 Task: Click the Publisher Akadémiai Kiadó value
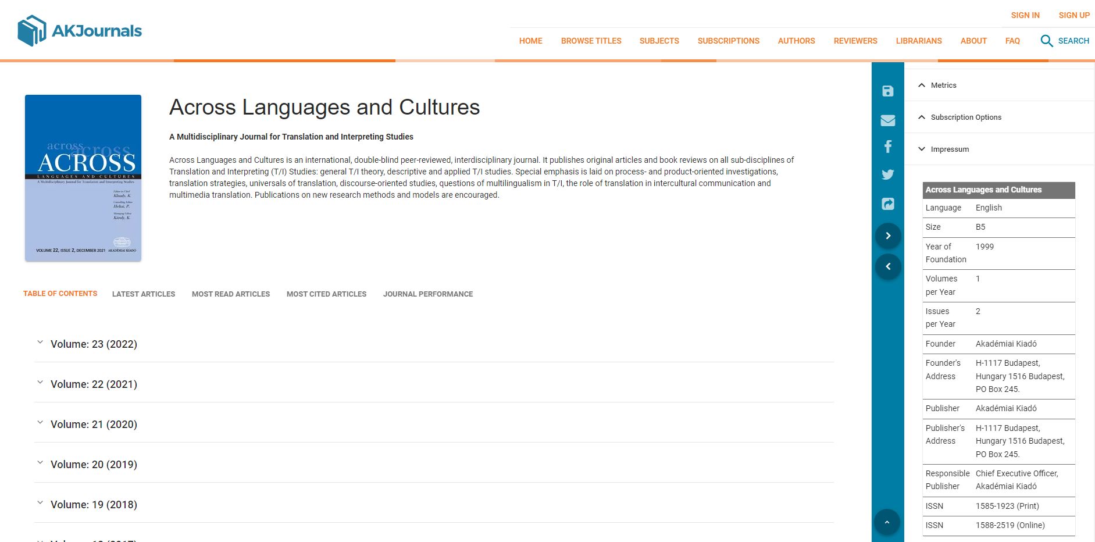click(x=1006, y=408)
